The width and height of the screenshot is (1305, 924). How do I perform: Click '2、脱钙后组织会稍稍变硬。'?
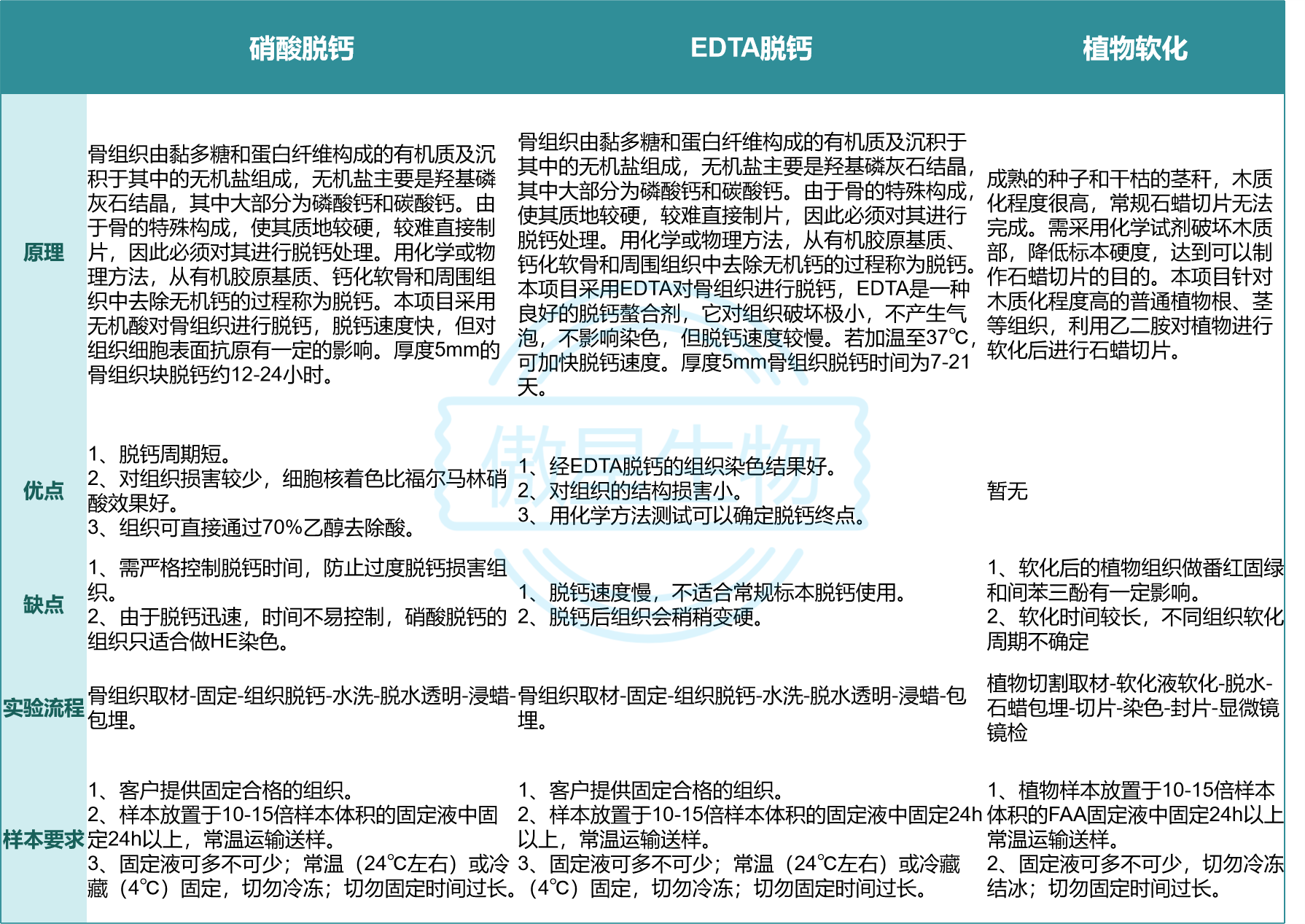(x=642, y=617)
